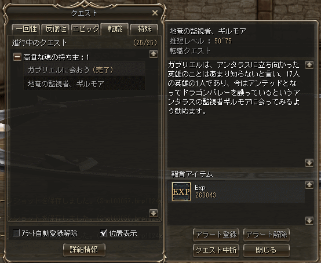
Task: Click the 閉じる button
Action: [267, 250]
